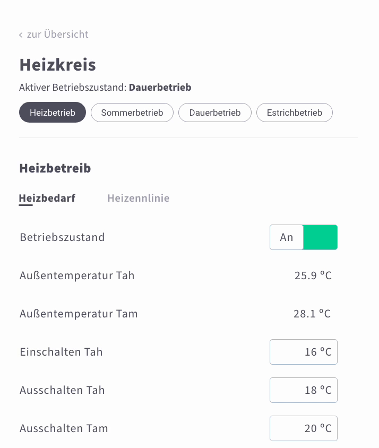Click the Ausschalten Tam label text

64,428
